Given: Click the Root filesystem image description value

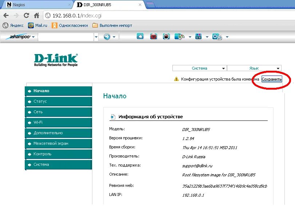Looking at the screenshot, I should click(219, 175).
